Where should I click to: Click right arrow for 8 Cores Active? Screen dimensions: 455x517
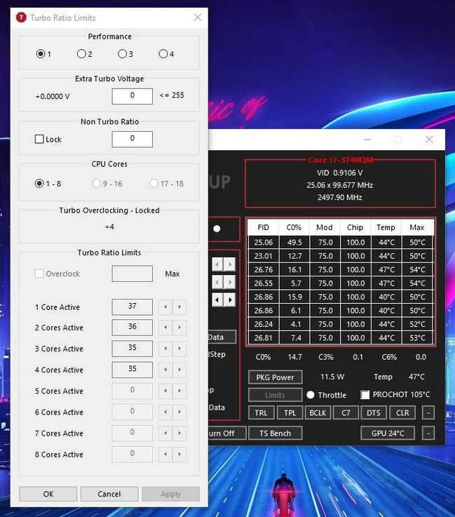coord(179,455)
